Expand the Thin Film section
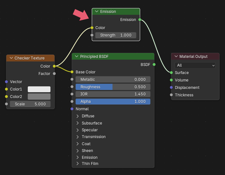 pyautogui.click(x=77, y=164)
